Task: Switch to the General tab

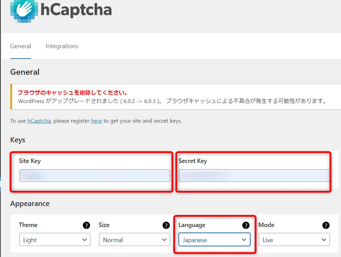Action: tap(21, 46)
